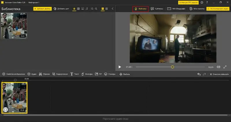Screen dimensions: 231x122
Task: Collapse the library panel with the chevron
Action: (112, 9)
